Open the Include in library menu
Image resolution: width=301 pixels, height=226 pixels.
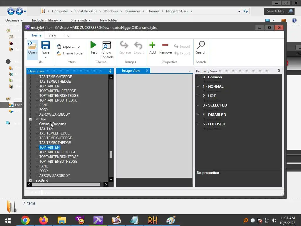tap(47, 20)
